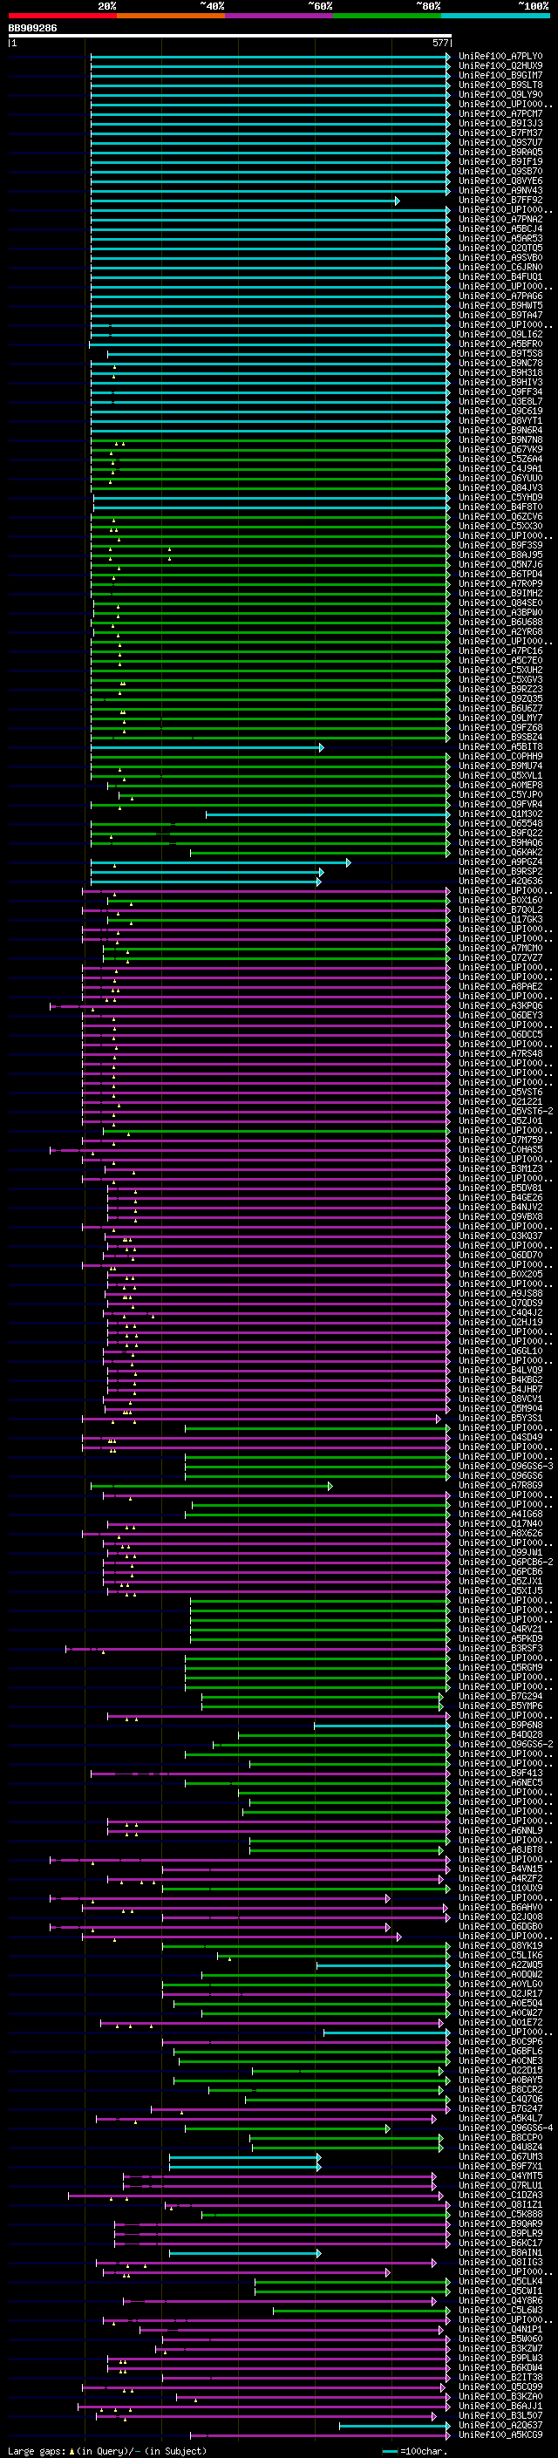Open hit UniRef100_Q2HUX9
Image resolution: width=558 pixels, height=2458 pixels.
pyautogui.click(x=500, y=67)
